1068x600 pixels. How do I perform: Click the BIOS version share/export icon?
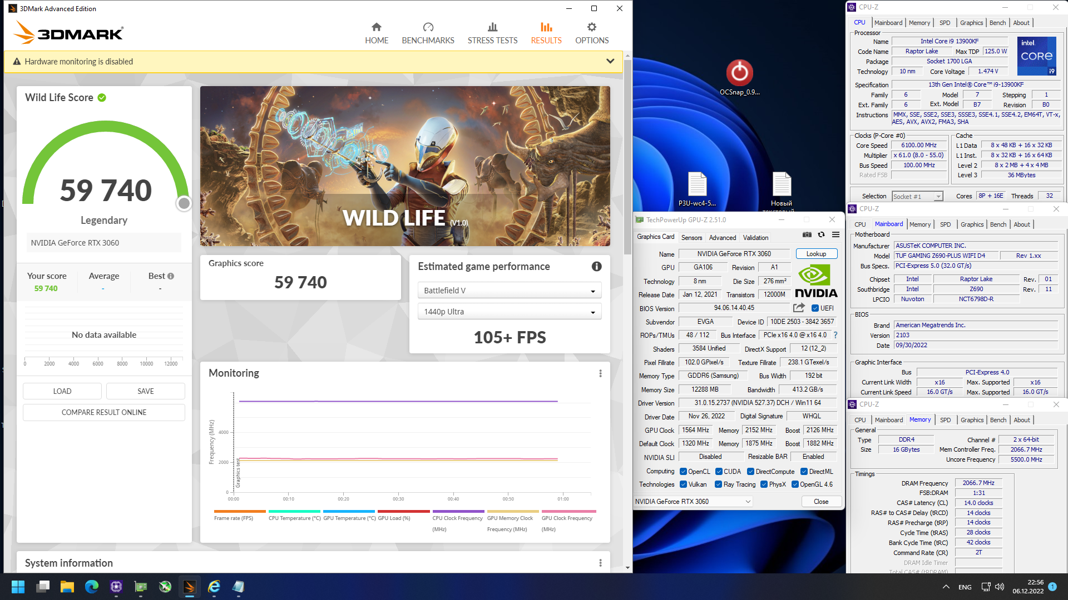click(x=799, y=308)
